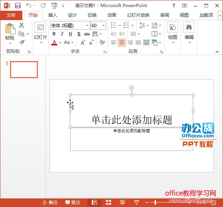Click the slide rotate handle

pos(132,88)
